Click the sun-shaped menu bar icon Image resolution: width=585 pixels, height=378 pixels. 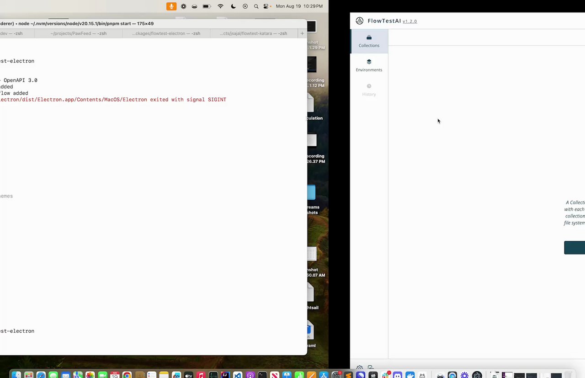coord(183,6)
